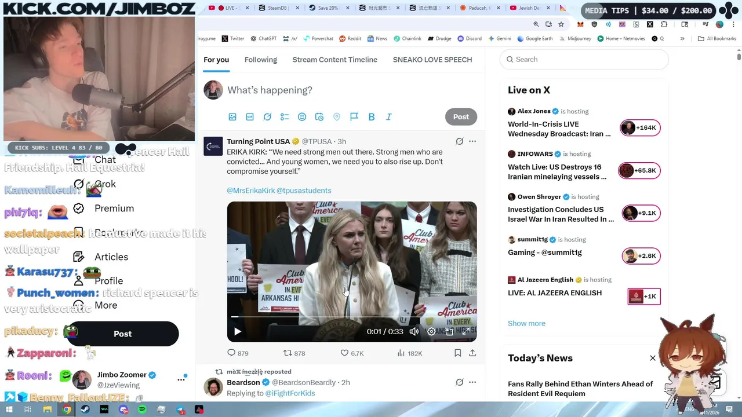Open the Stream Content Timeline tab
This screenshot has width=742, height=417.
click(334, 60)
